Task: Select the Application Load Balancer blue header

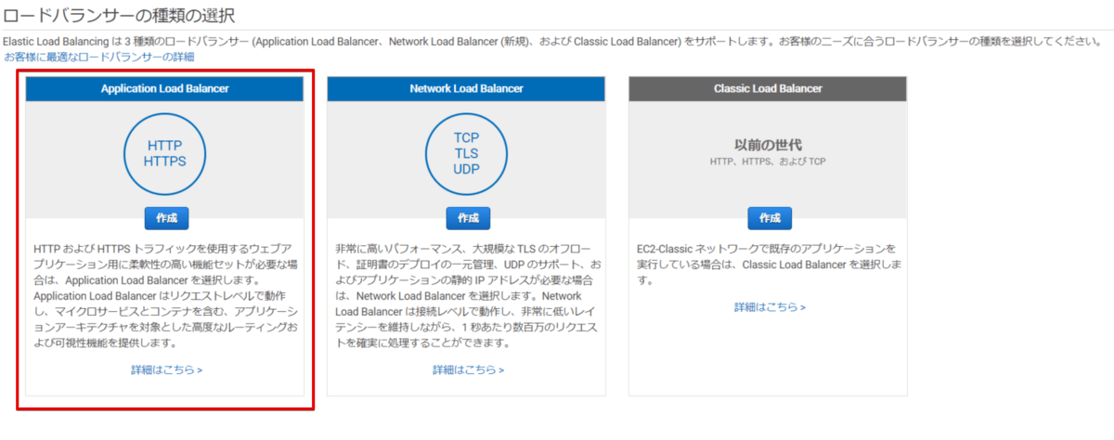Action: [165, 88]
